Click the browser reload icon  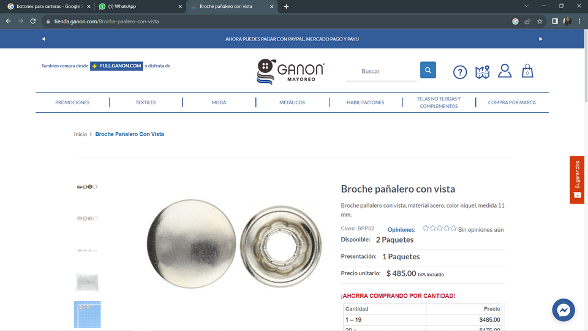pos(33,21)
